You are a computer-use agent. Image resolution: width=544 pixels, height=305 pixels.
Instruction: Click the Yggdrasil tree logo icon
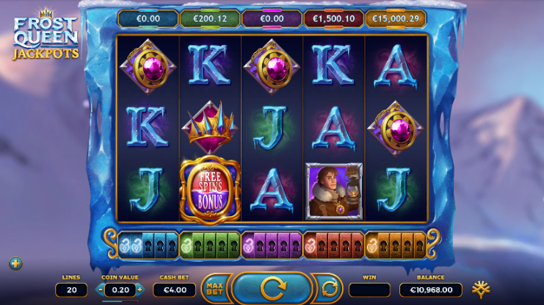point(481,290)
